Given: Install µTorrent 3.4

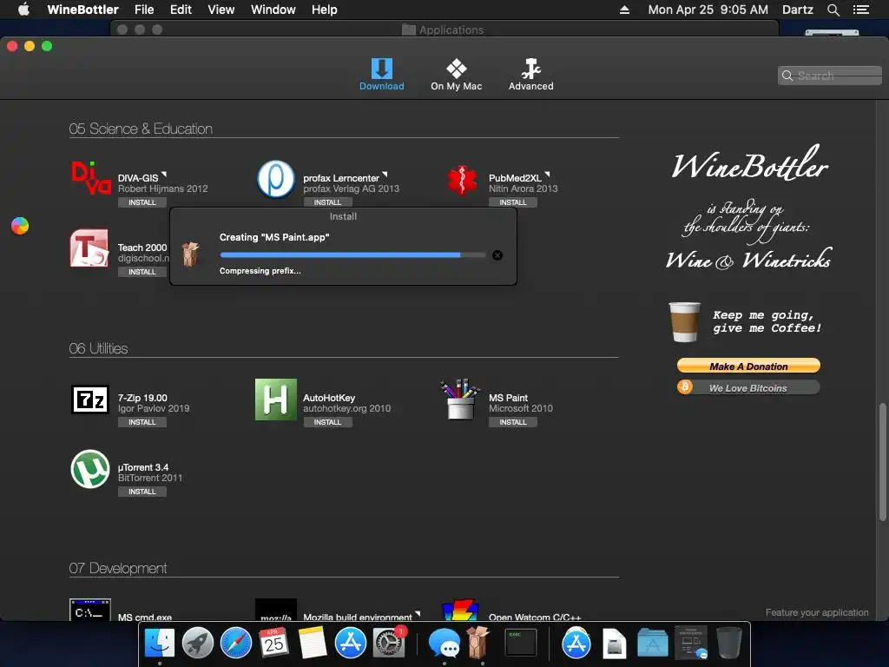Looking at the screenshot, I should coord(142,492).
